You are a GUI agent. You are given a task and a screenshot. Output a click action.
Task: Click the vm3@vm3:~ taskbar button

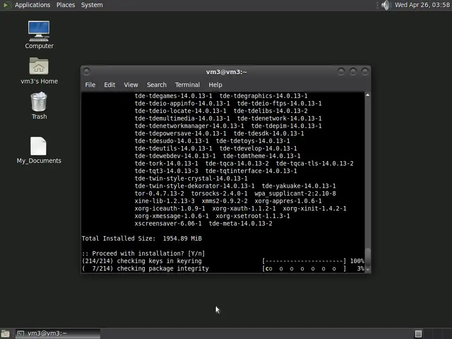pyautogui.click(x=58, y=334)
